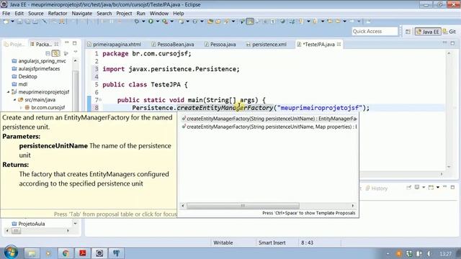461x259 pixels.
Task: Select the Desktop project
Action: (x=24, y=76)
